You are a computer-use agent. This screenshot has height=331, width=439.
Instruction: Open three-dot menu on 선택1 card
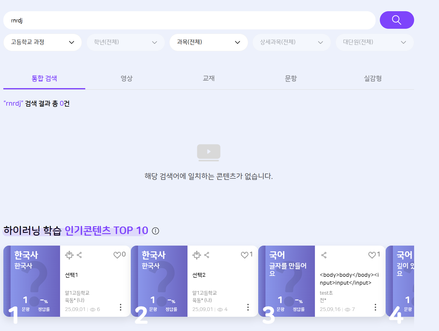point(120,307)
